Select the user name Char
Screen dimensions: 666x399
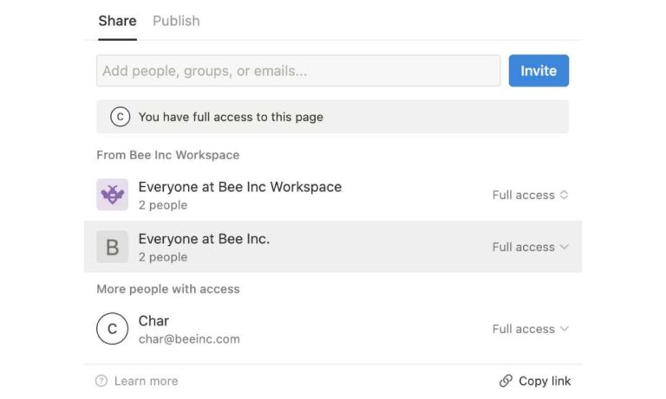[154, 321]
